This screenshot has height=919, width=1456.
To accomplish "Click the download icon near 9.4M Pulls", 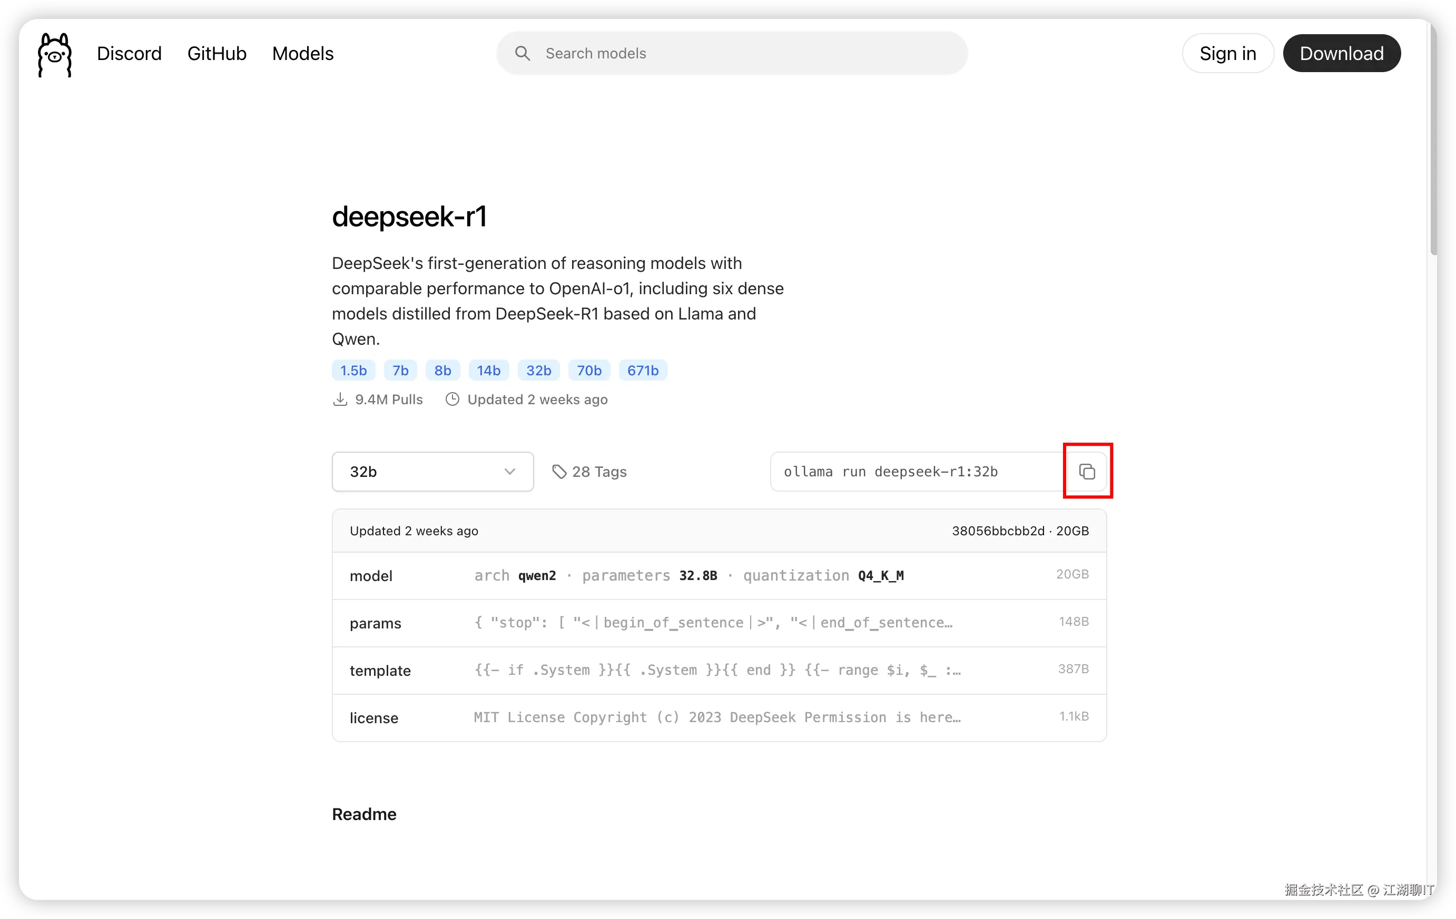I will tap(340, 399).
